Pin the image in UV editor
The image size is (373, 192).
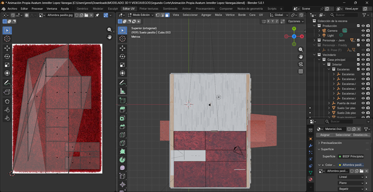(97, 15)
